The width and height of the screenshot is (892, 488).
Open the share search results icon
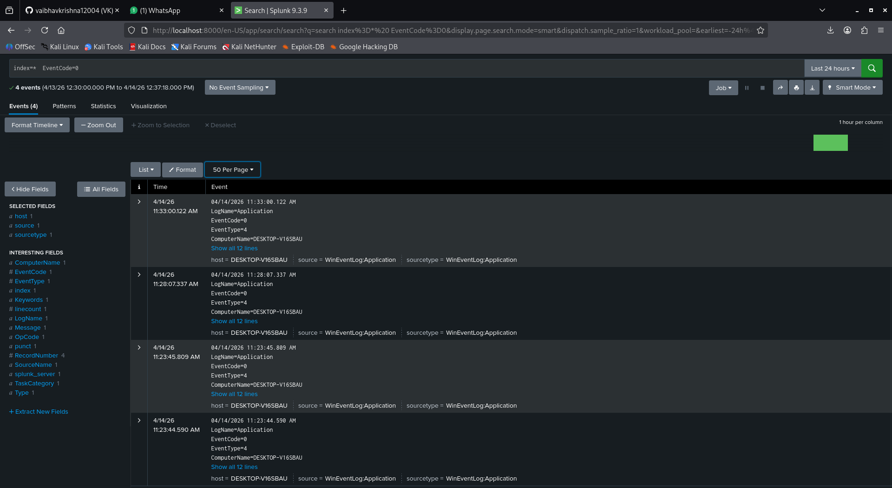point(780,87)
